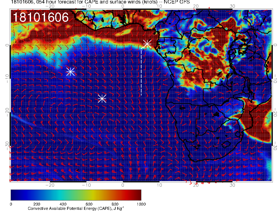Click the 10 longitude label on the bottom axis
The height and width of the screenshot is (217, 280).
tap(159, 185)
